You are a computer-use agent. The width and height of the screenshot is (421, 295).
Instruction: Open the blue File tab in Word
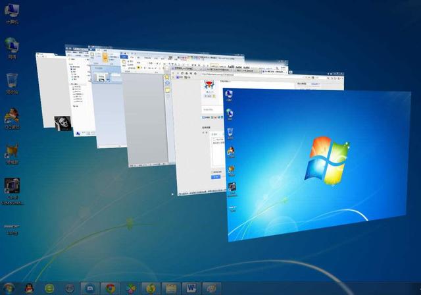click(x=124, y=57)
